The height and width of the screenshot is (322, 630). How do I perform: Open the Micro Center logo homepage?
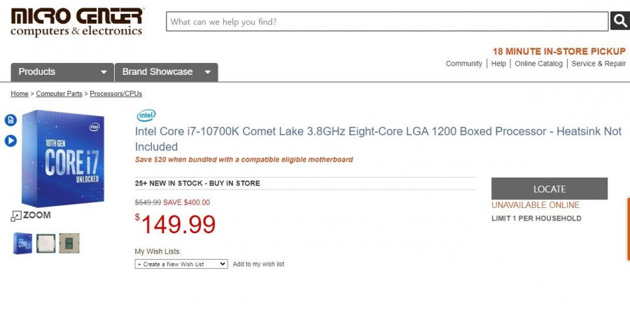[x=77, y=22]
